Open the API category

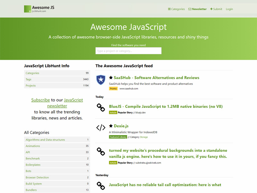click(57, 152)
